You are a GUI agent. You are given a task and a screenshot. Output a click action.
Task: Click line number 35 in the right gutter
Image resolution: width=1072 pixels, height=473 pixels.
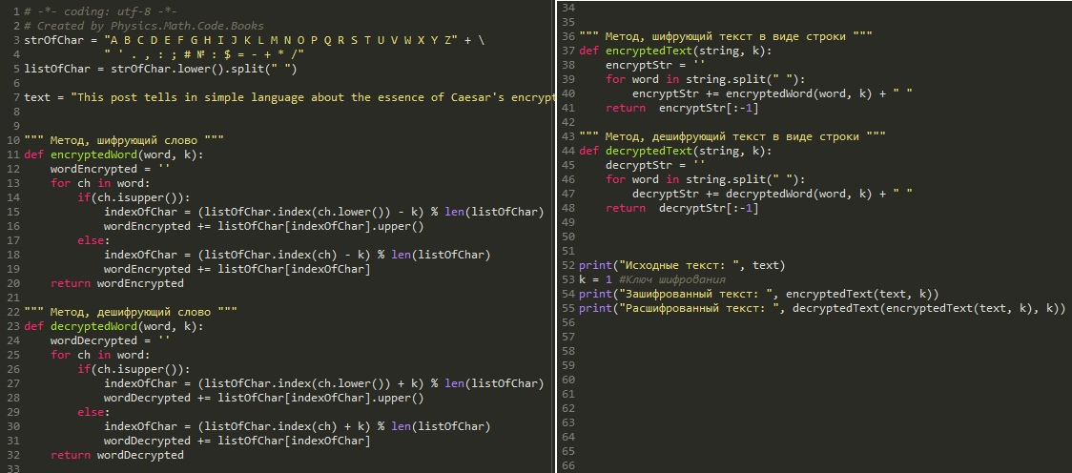pos(568,22)
